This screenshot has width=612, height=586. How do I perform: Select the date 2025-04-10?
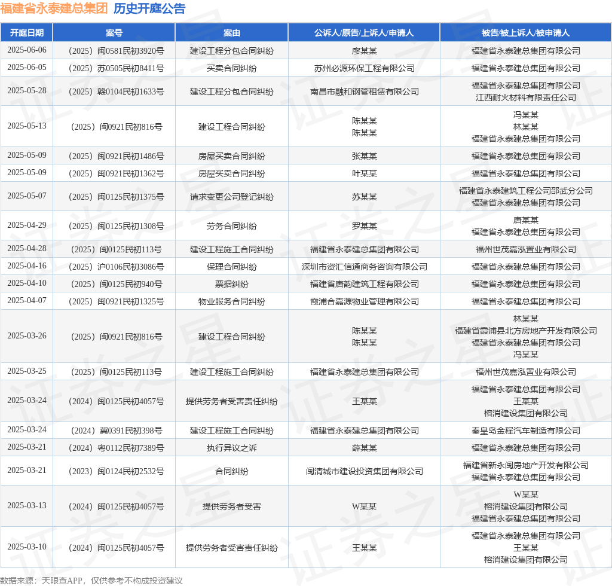[x=26, y=283]
